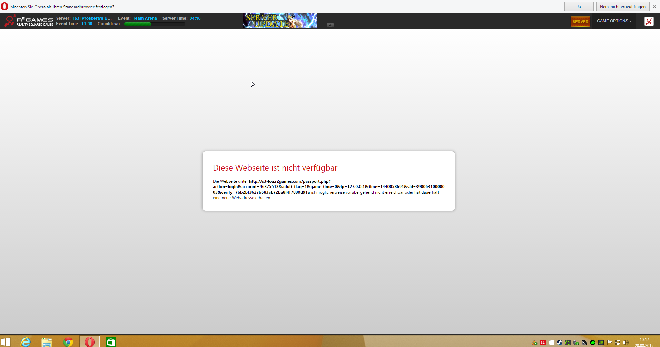Click Ja to set Opera as default
This screenshot has height=347, width=660.
(579, 7)
